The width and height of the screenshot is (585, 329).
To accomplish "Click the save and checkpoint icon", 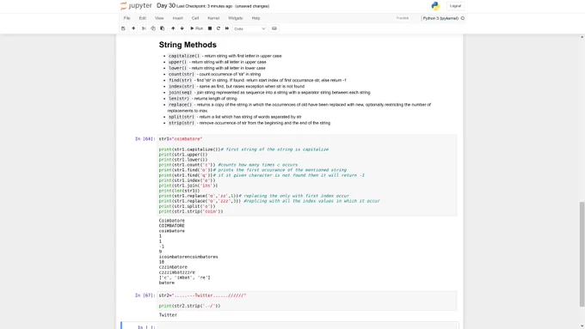I will (x=123, y=28).
